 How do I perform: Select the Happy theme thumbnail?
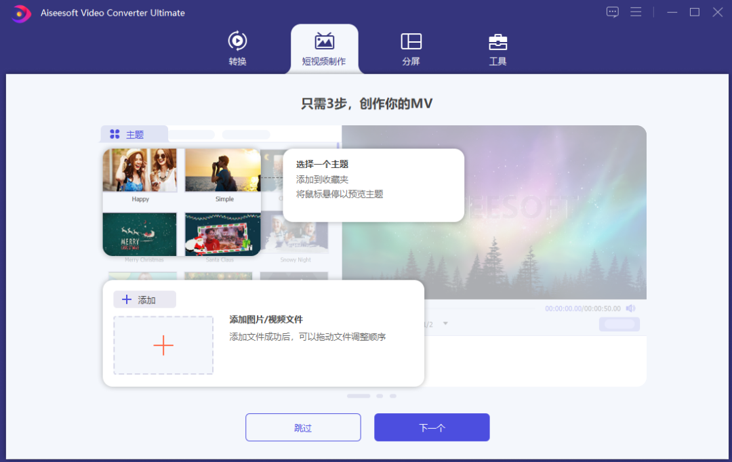(140, 170)
